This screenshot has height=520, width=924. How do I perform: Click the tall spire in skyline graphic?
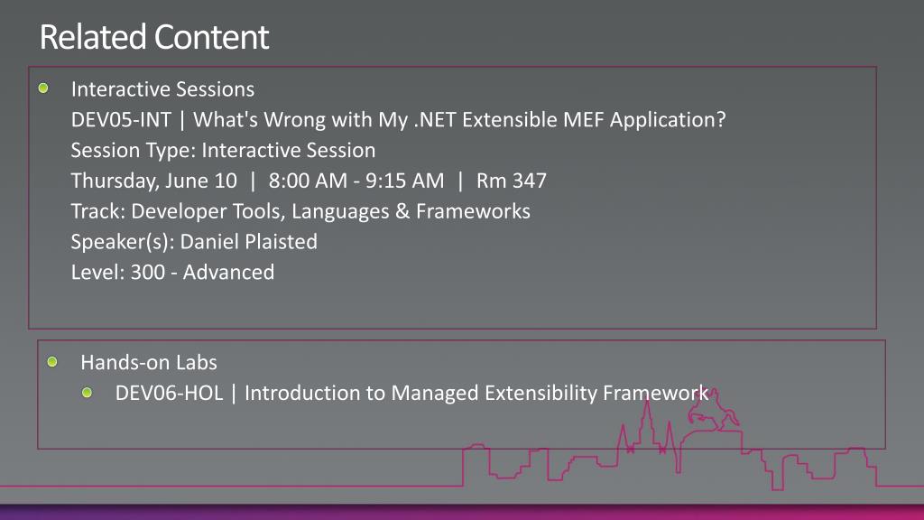pos(647,423)
